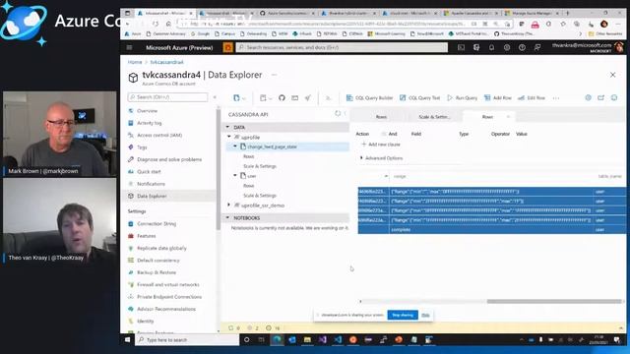Collapse the DATA section
The height and width of the screenshot is (354, 630).
click(227, 127)
